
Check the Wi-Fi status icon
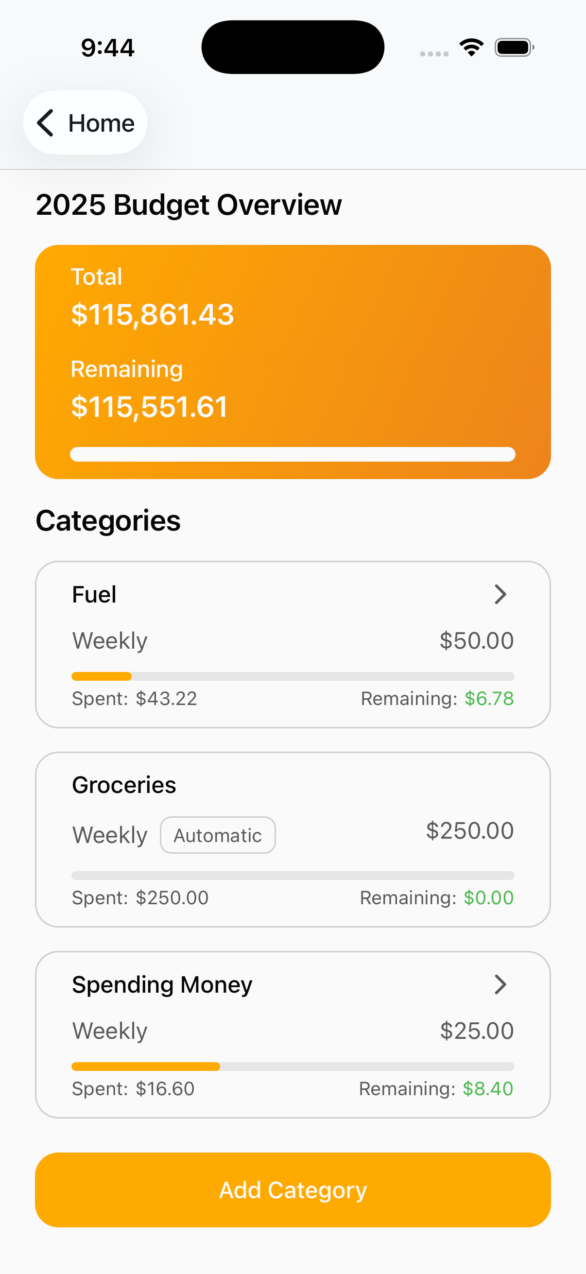coord(471,48)
